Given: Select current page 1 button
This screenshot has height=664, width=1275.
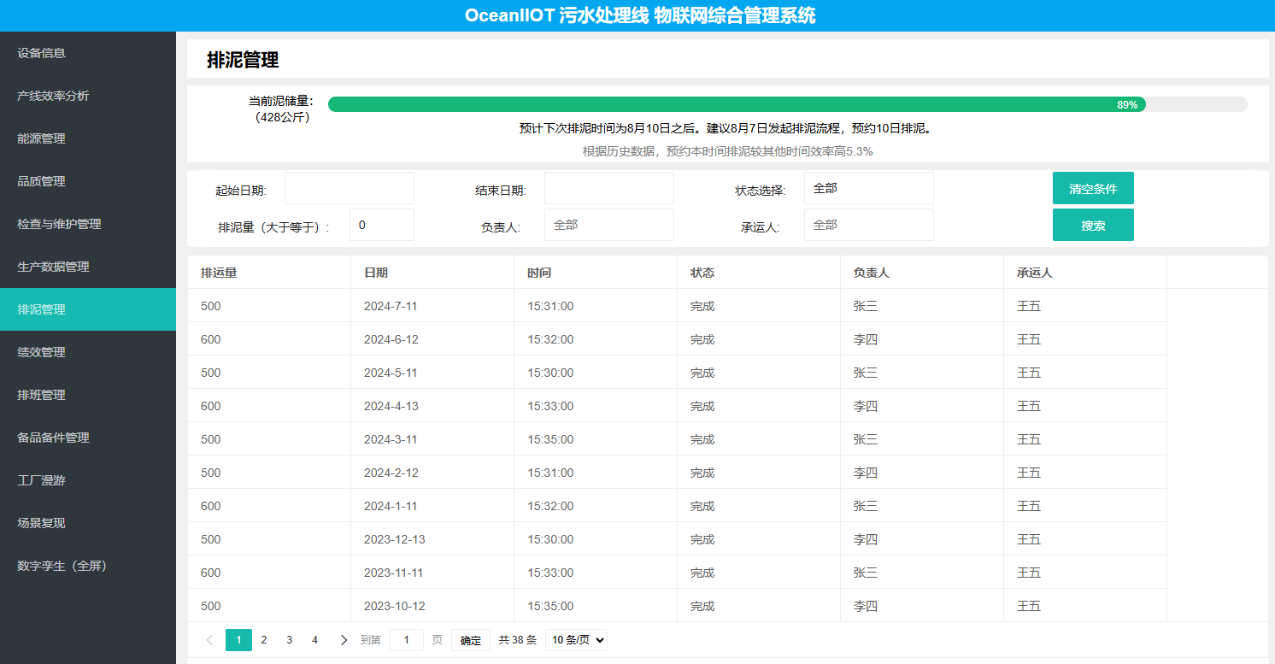Looking at the screenshot, I should tap(238, 640).
